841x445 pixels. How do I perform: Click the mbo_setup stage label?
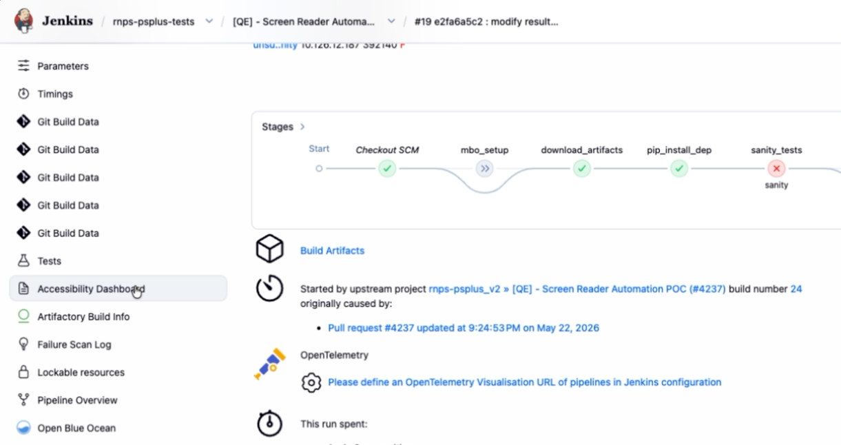click(x=485, y=149)
